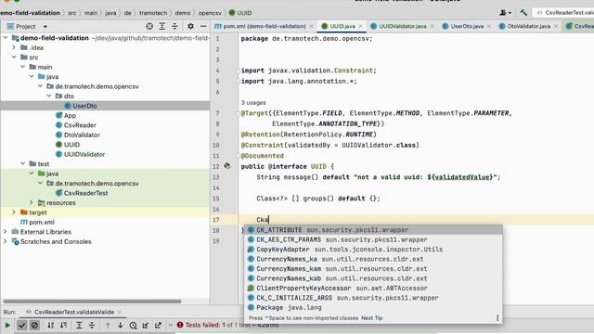Select CsvReader class in project tree
This screenshot has height=334, width=594.
coord(80,125)
